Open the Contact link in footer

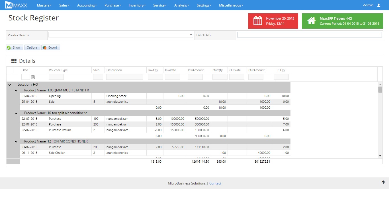[x=215, y=183]
